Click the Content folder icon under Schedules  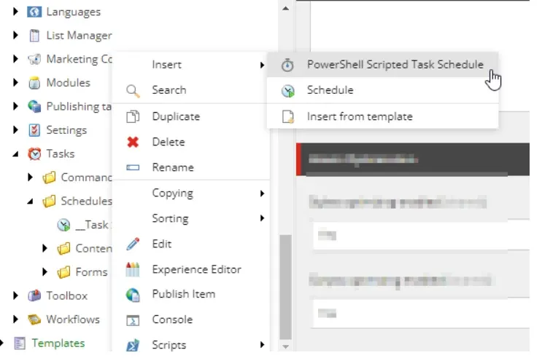click(x=63, y=248)
